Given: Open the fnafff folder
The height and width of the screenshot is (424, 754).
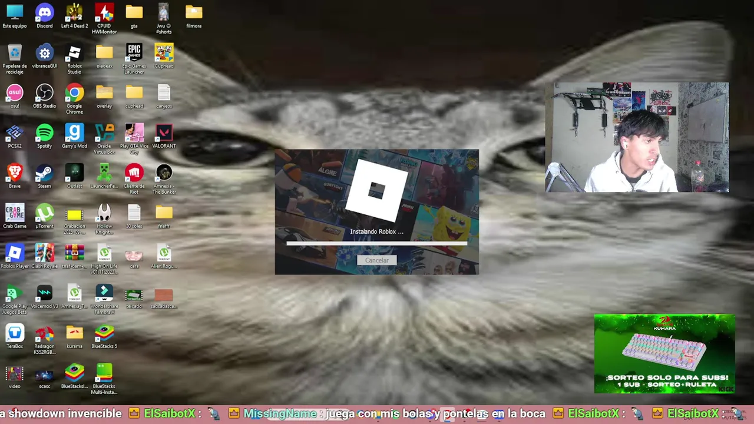Looking at the screenshot, I should (x=164, y=217).
